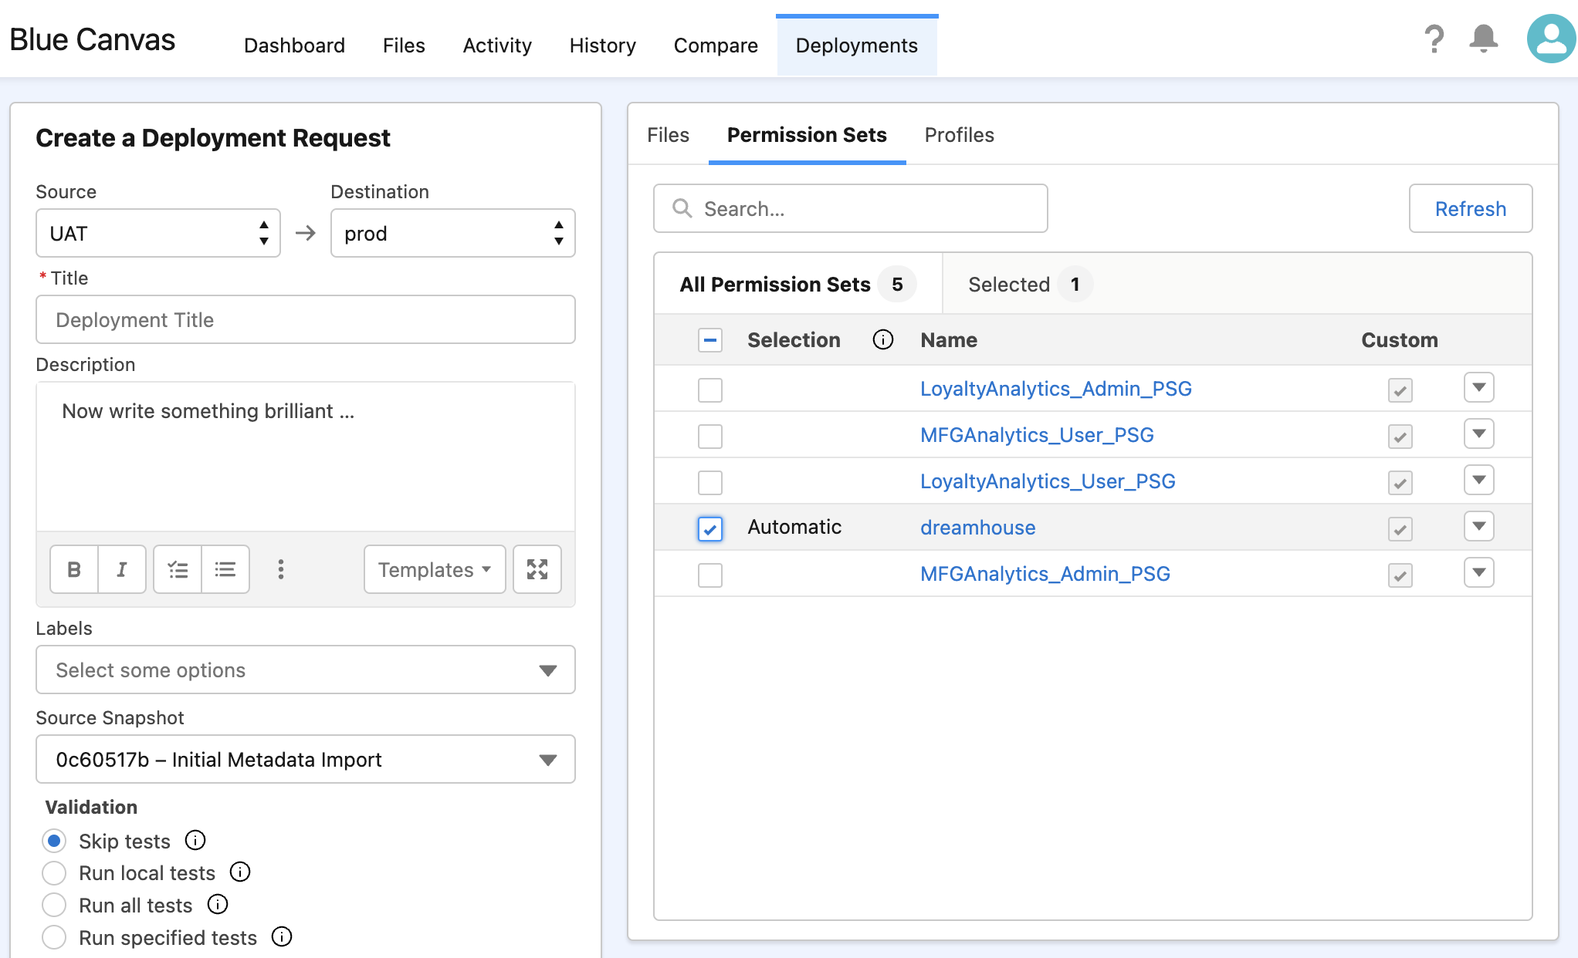This screenshot has height=958, width=1578.
Task: Click the Refresh button
Action: (x=1470, y=208)
